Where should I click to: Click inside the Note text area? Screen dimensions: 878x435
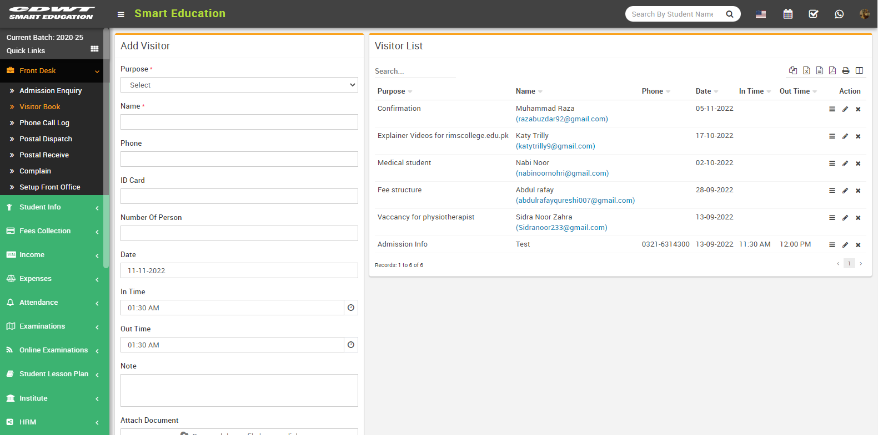pyautogui.click(x=239, y=390)
